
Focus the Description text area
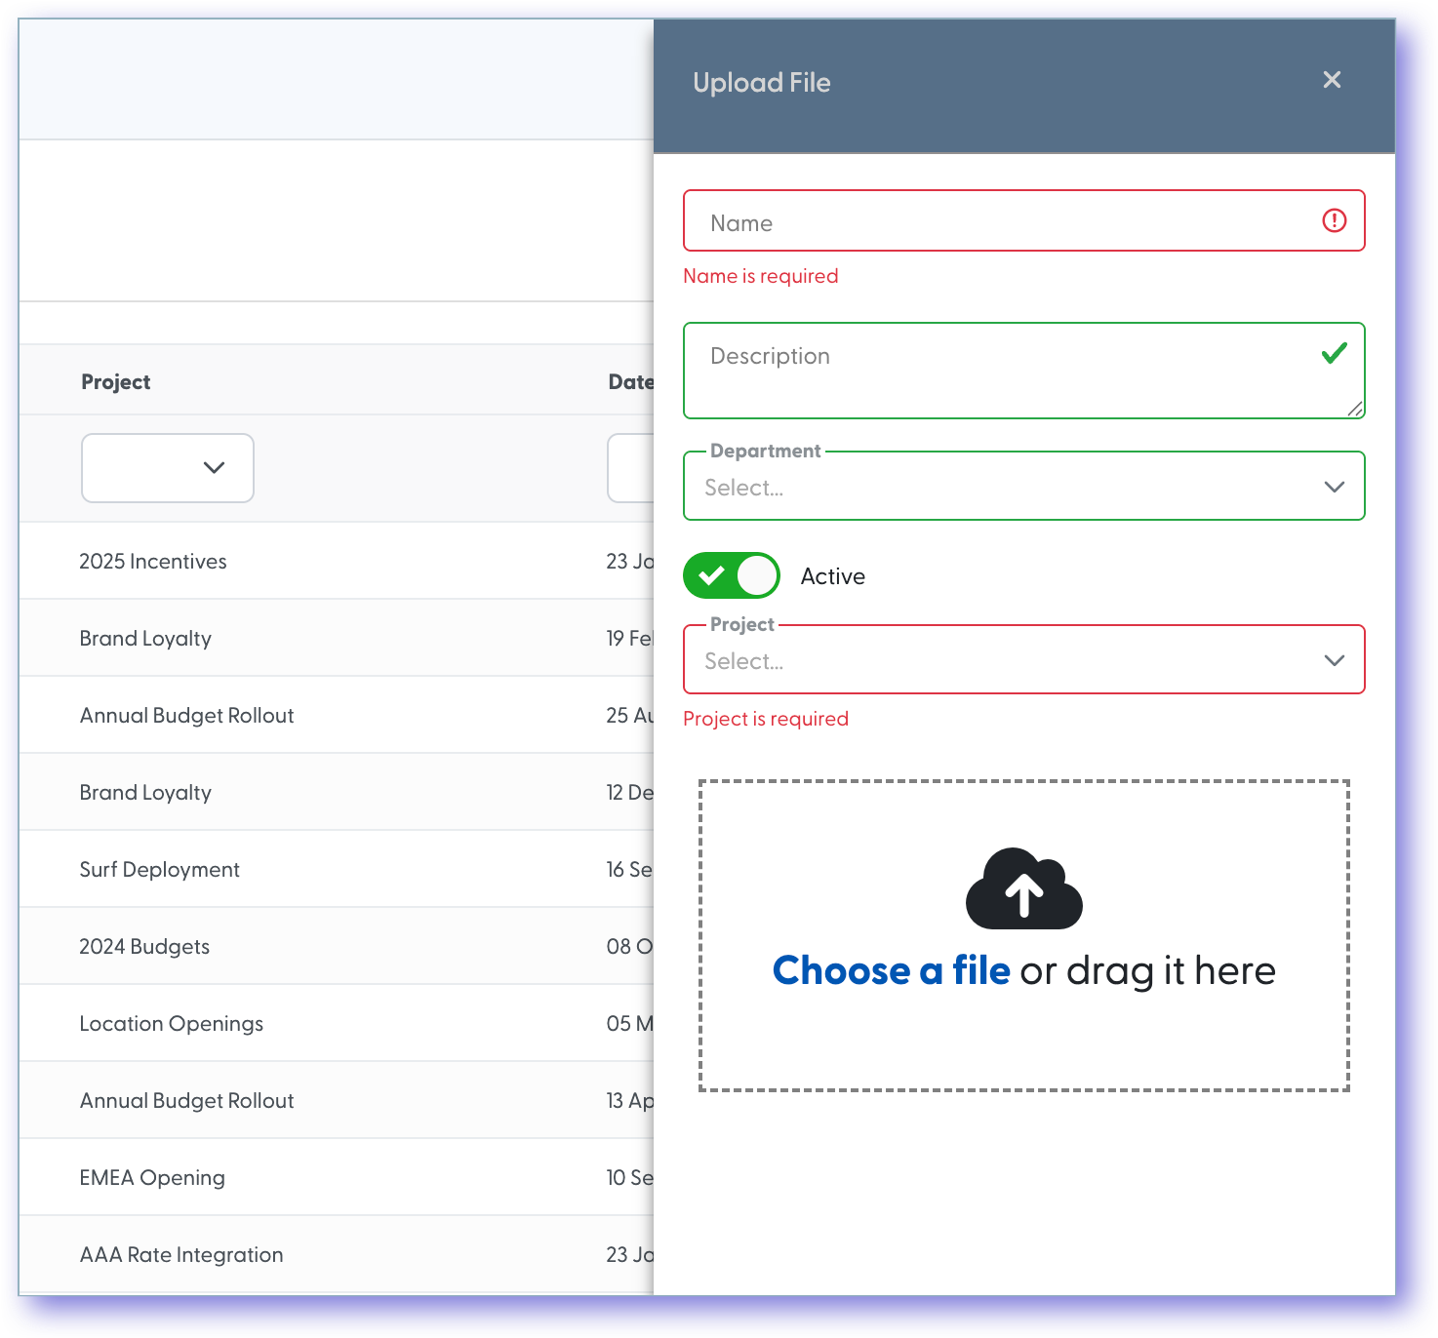tap(1023, 371)
